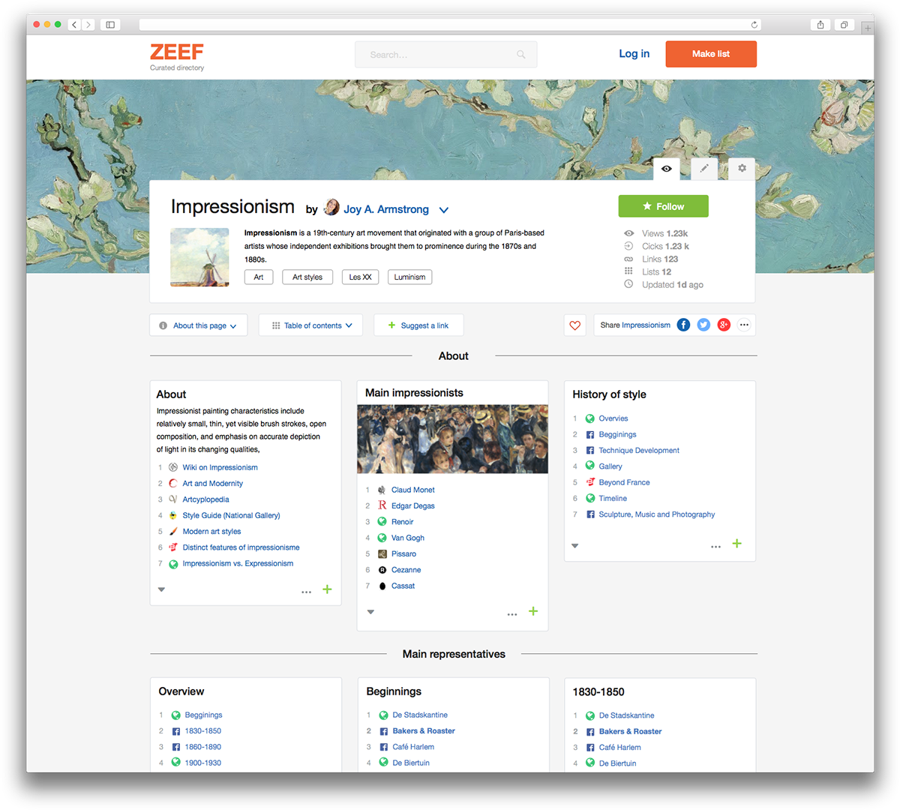Add link to About block
The image size is (900, 810).
pos(327,589)
